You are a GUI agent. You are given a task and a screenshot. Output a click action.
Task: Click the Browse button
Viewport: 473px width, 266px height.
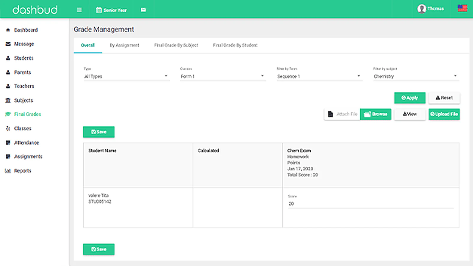point(375,114)
